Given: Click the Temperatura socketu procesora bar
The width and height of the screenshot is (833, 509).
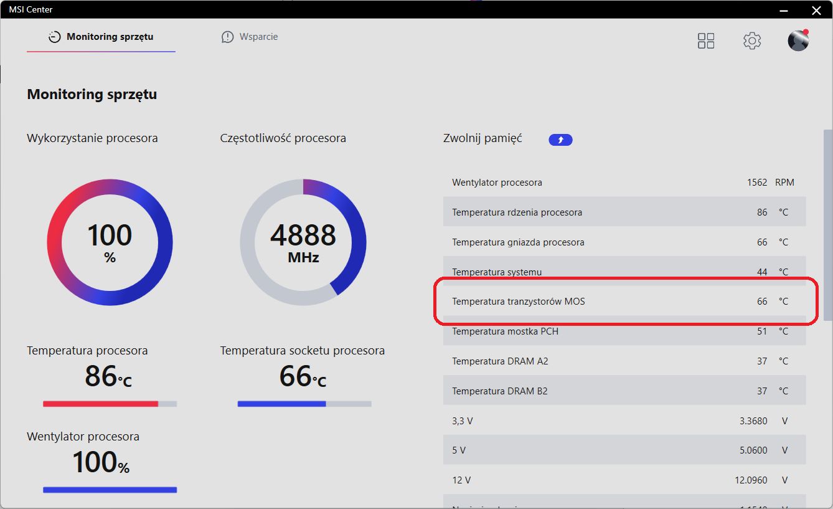Looking at the screenshot, I should pos(304,404).
